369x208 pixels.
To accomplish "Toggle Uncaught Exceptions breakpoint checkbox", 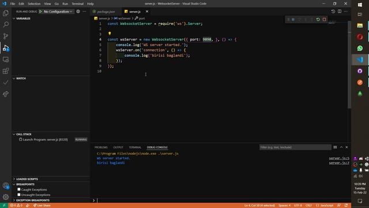I will 19,195.
